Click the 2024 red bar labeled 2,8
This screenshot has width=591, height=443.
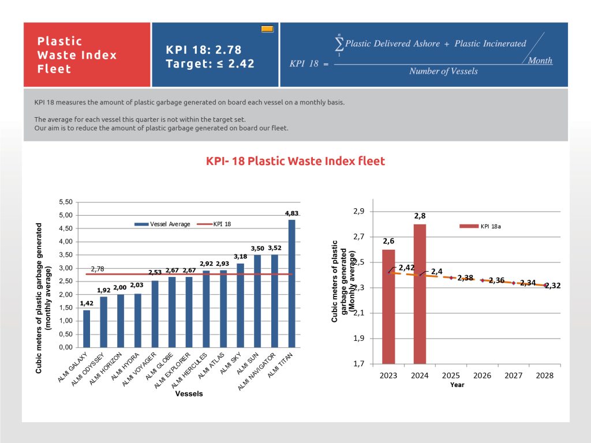click(420, 294)
